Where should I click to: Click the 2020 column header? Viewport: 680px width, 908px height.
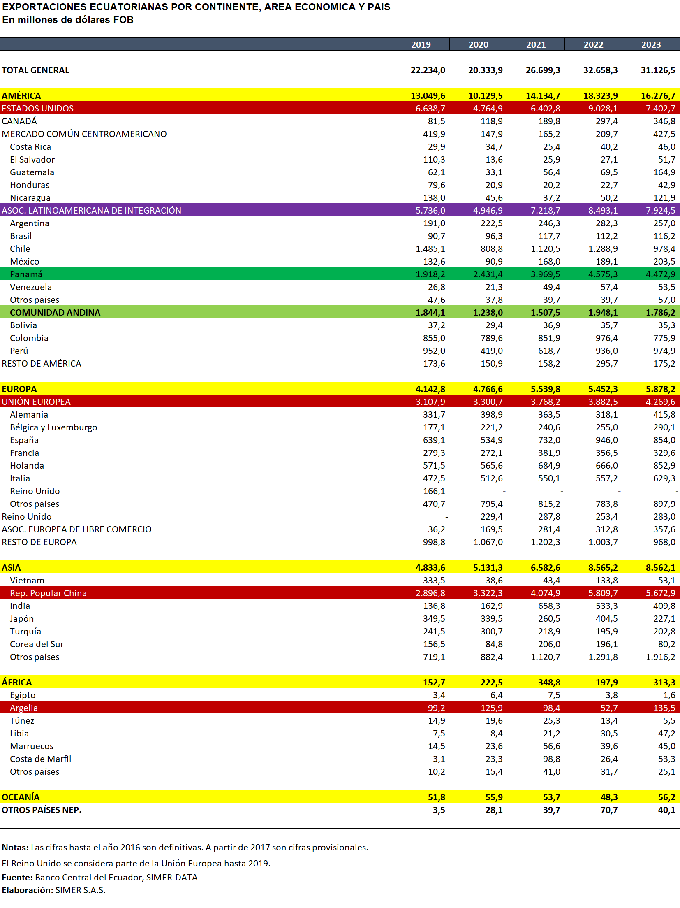478,44
